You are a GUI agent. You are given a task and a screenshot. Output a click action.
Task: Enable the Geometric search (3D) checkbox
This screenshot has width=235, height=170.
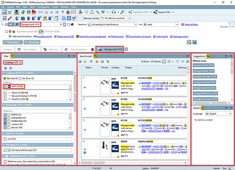[6, 31]
